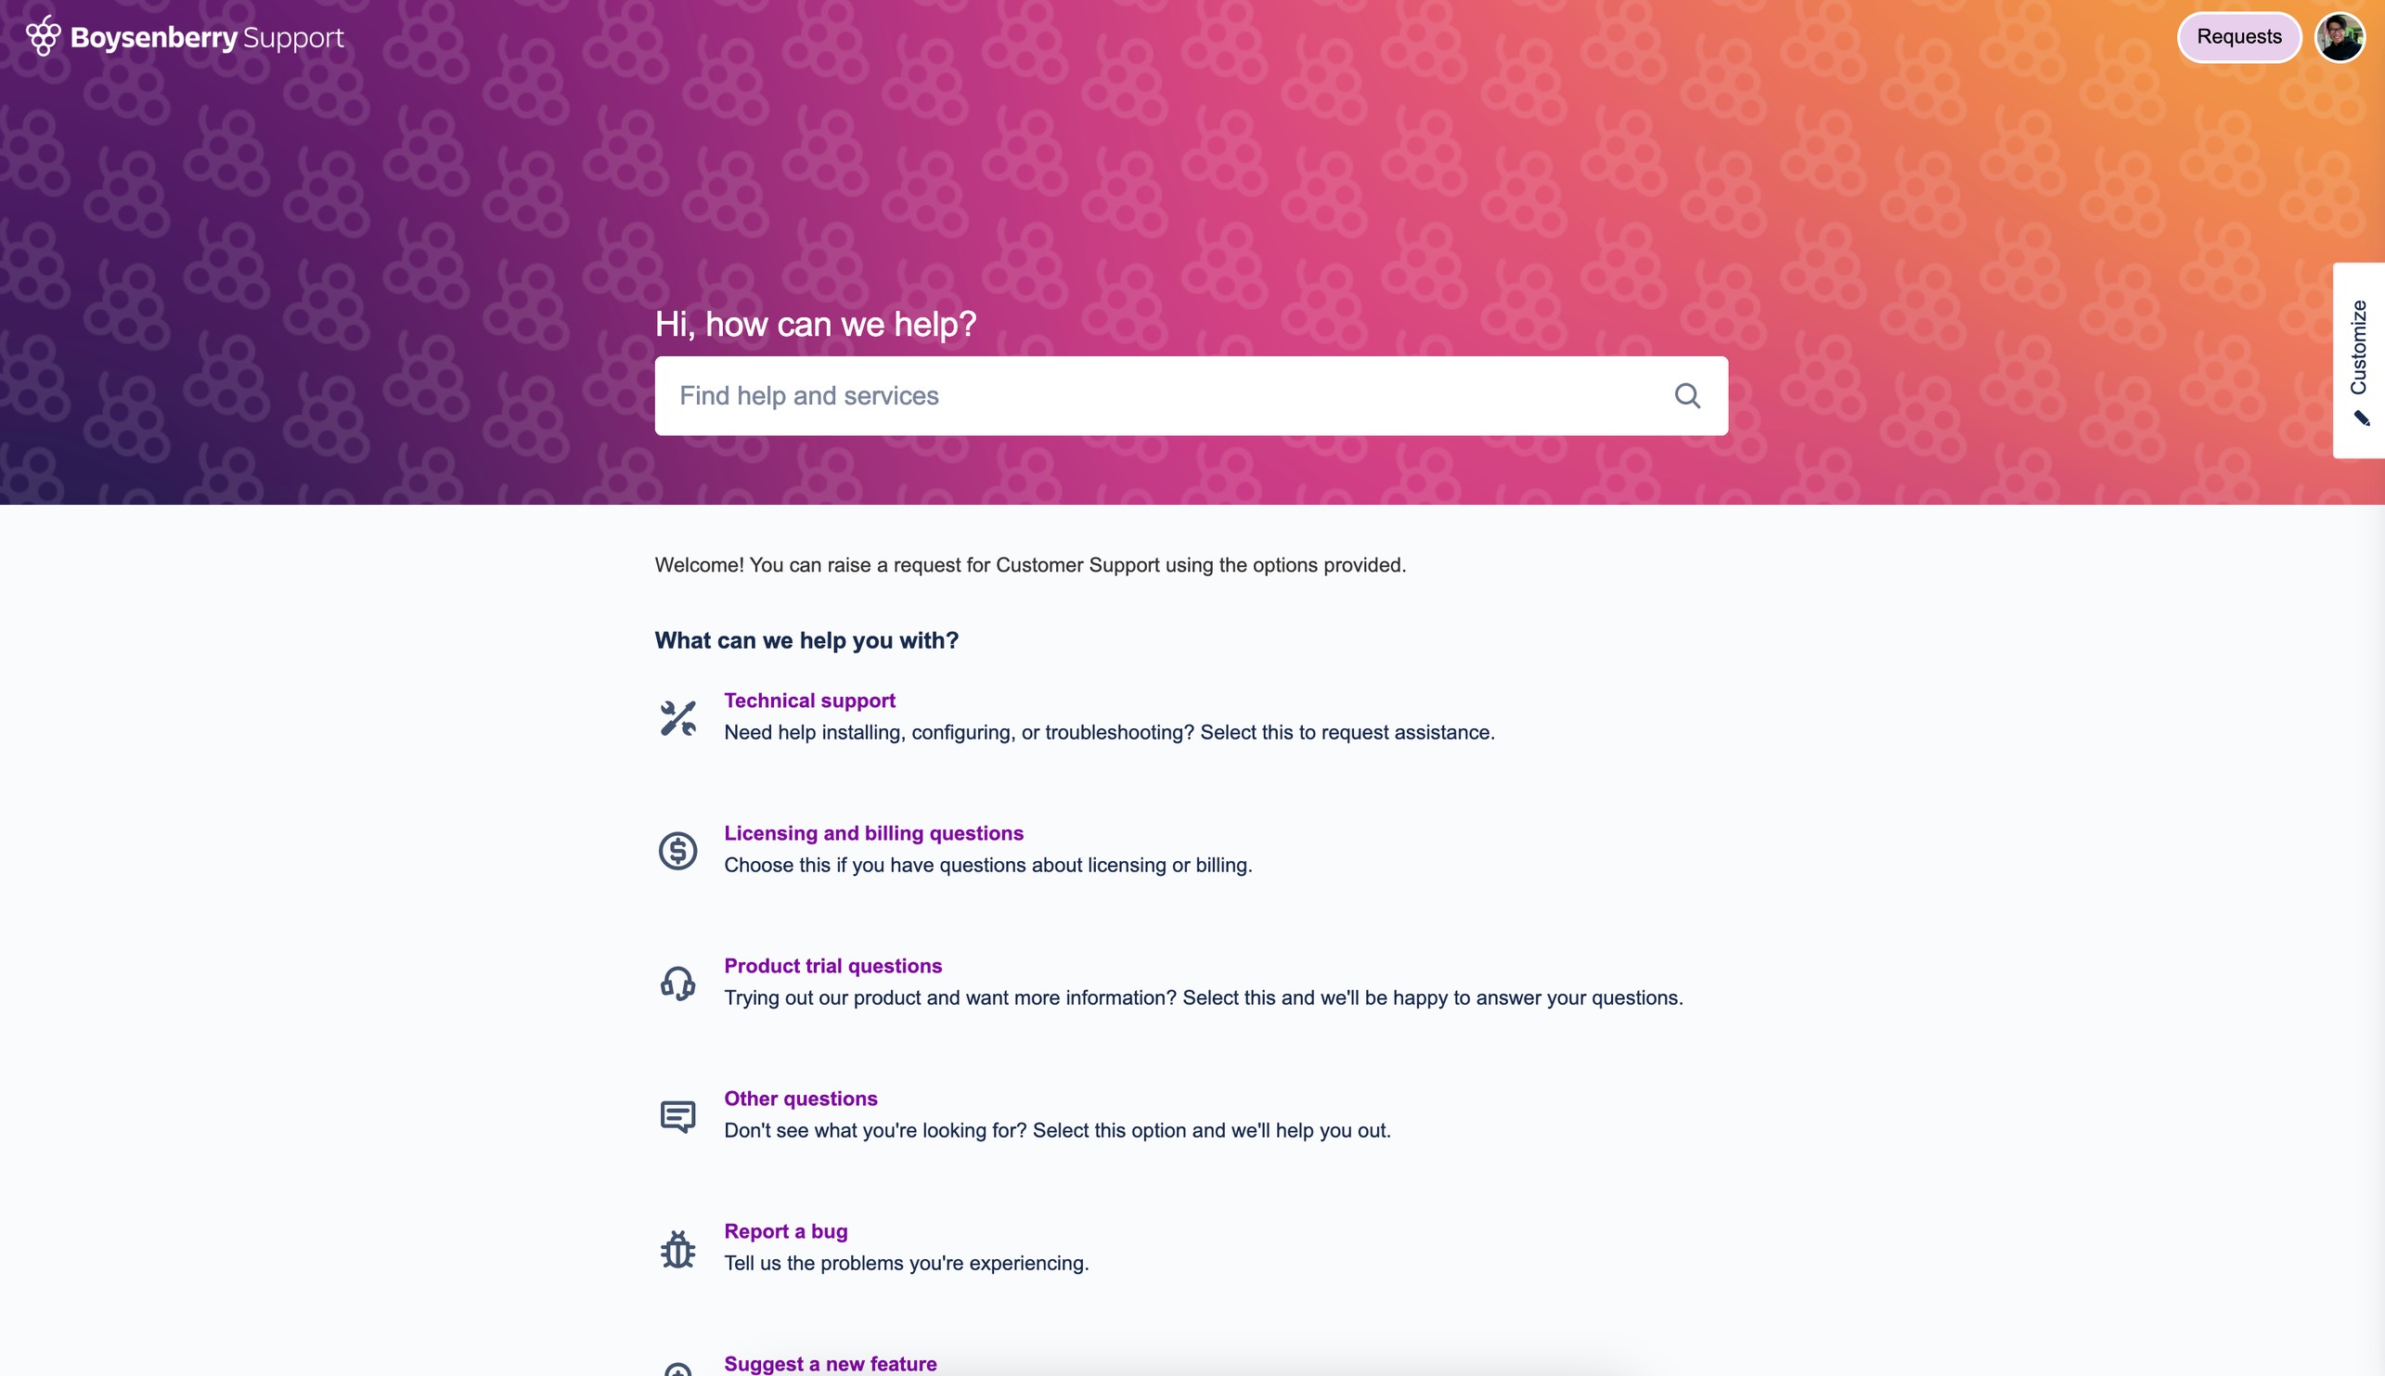Expand Licensing and billing questions link
2385x1376 pixels.
coord(875,832)
